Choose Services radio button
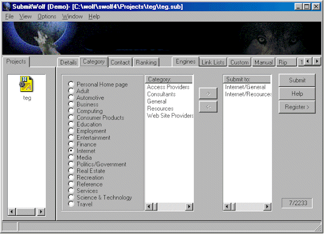324x234 pixels. click(x=71, y=190)
